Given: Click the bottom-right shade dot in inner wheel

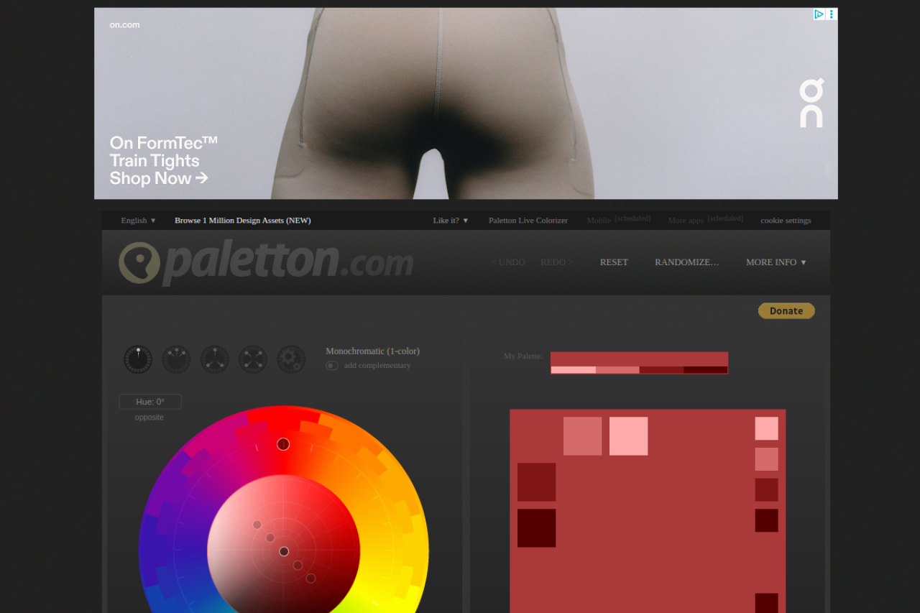Looking at the screenshot, I should [310, 578].
